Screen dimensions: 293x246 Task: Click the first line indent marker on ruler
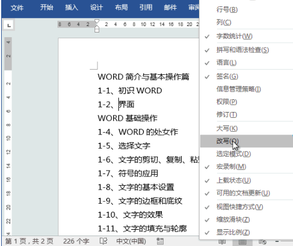97,21
